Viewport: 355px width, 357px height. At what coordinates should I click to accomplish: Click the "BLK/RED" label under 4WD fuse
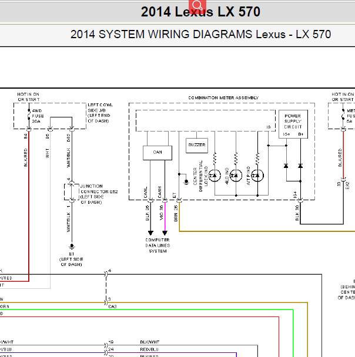[25, 157]
